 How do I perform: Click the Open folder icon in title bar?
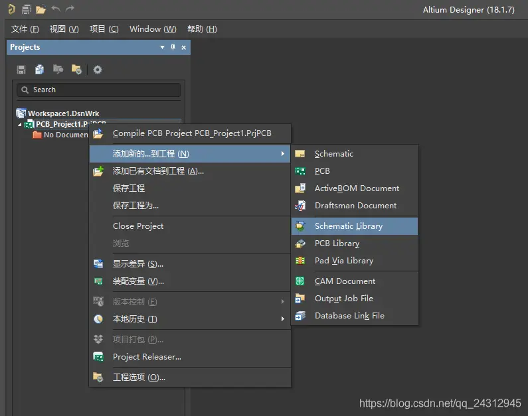pos(41,9)
